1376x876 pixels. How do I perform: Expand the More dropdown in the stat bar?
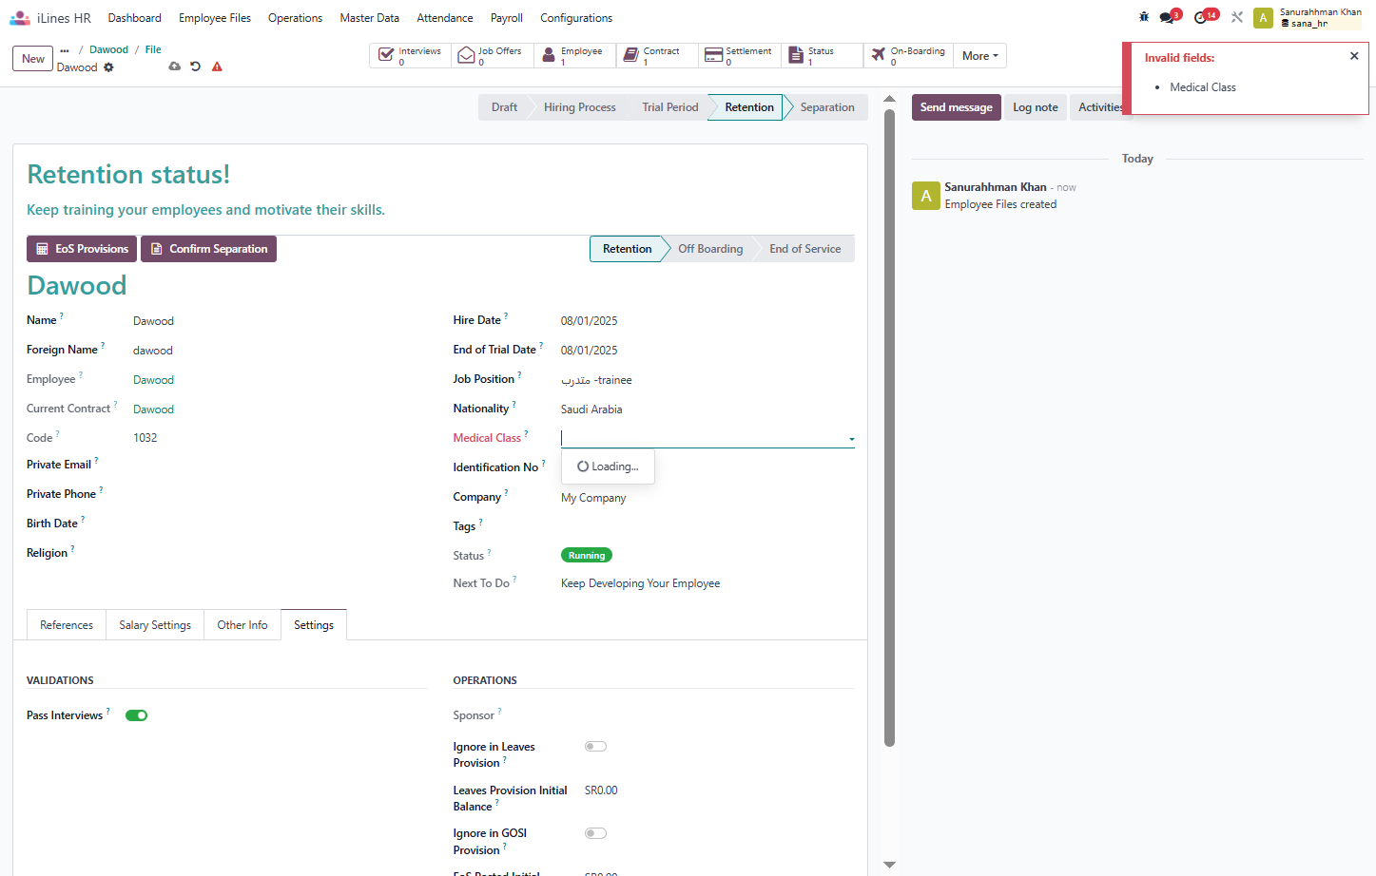[x=979, y=56]
